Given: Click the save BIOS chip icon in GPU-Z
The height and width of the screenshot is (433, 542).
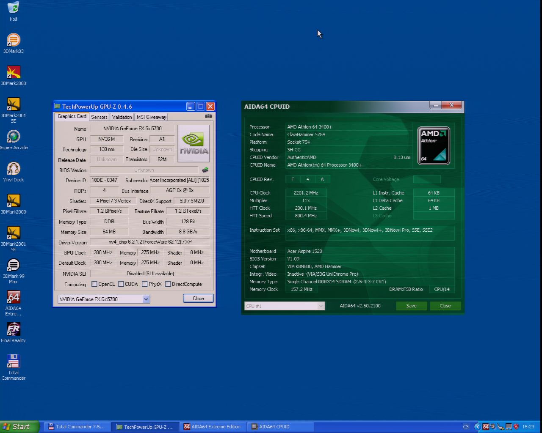Looking at the screenshot, I should point(205,170).
